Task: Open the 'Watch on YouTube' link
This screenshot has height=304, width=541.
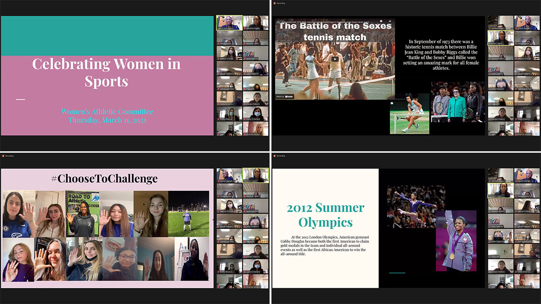Action: tap(285, 96)
